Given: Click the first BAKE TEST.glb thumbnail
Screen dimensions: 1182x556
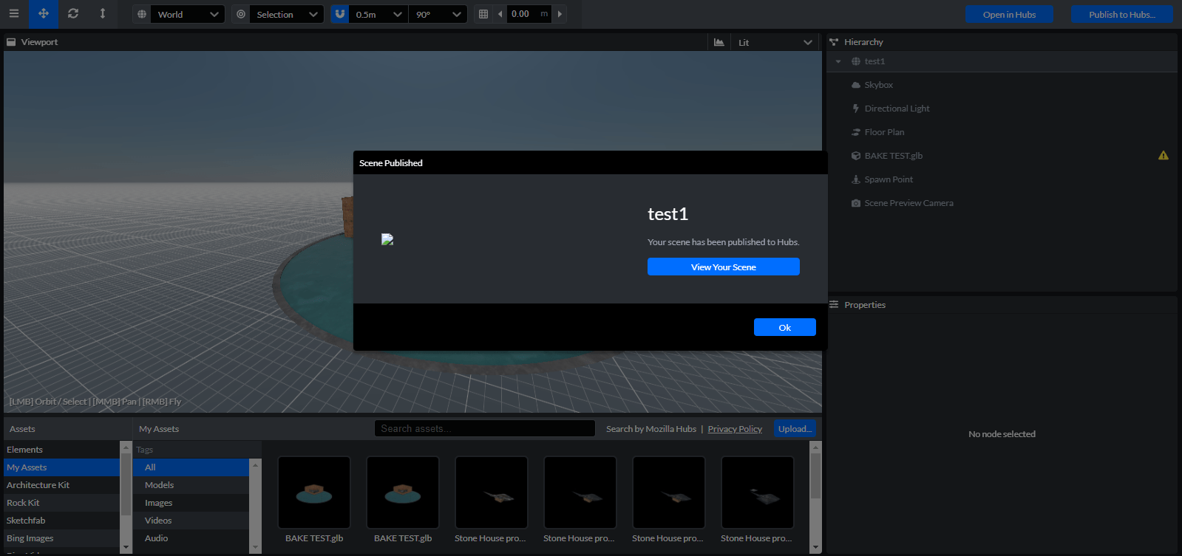Looking at the screenshot, I should (x=314, y=492).
